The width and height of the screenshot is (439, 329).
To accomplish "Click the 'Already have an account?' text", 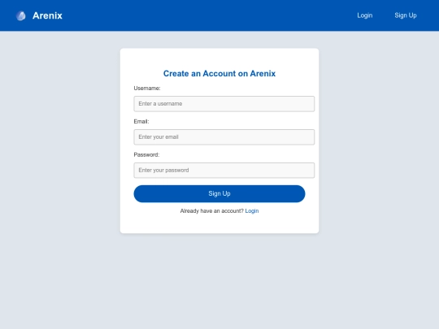I will click(212, 211).
